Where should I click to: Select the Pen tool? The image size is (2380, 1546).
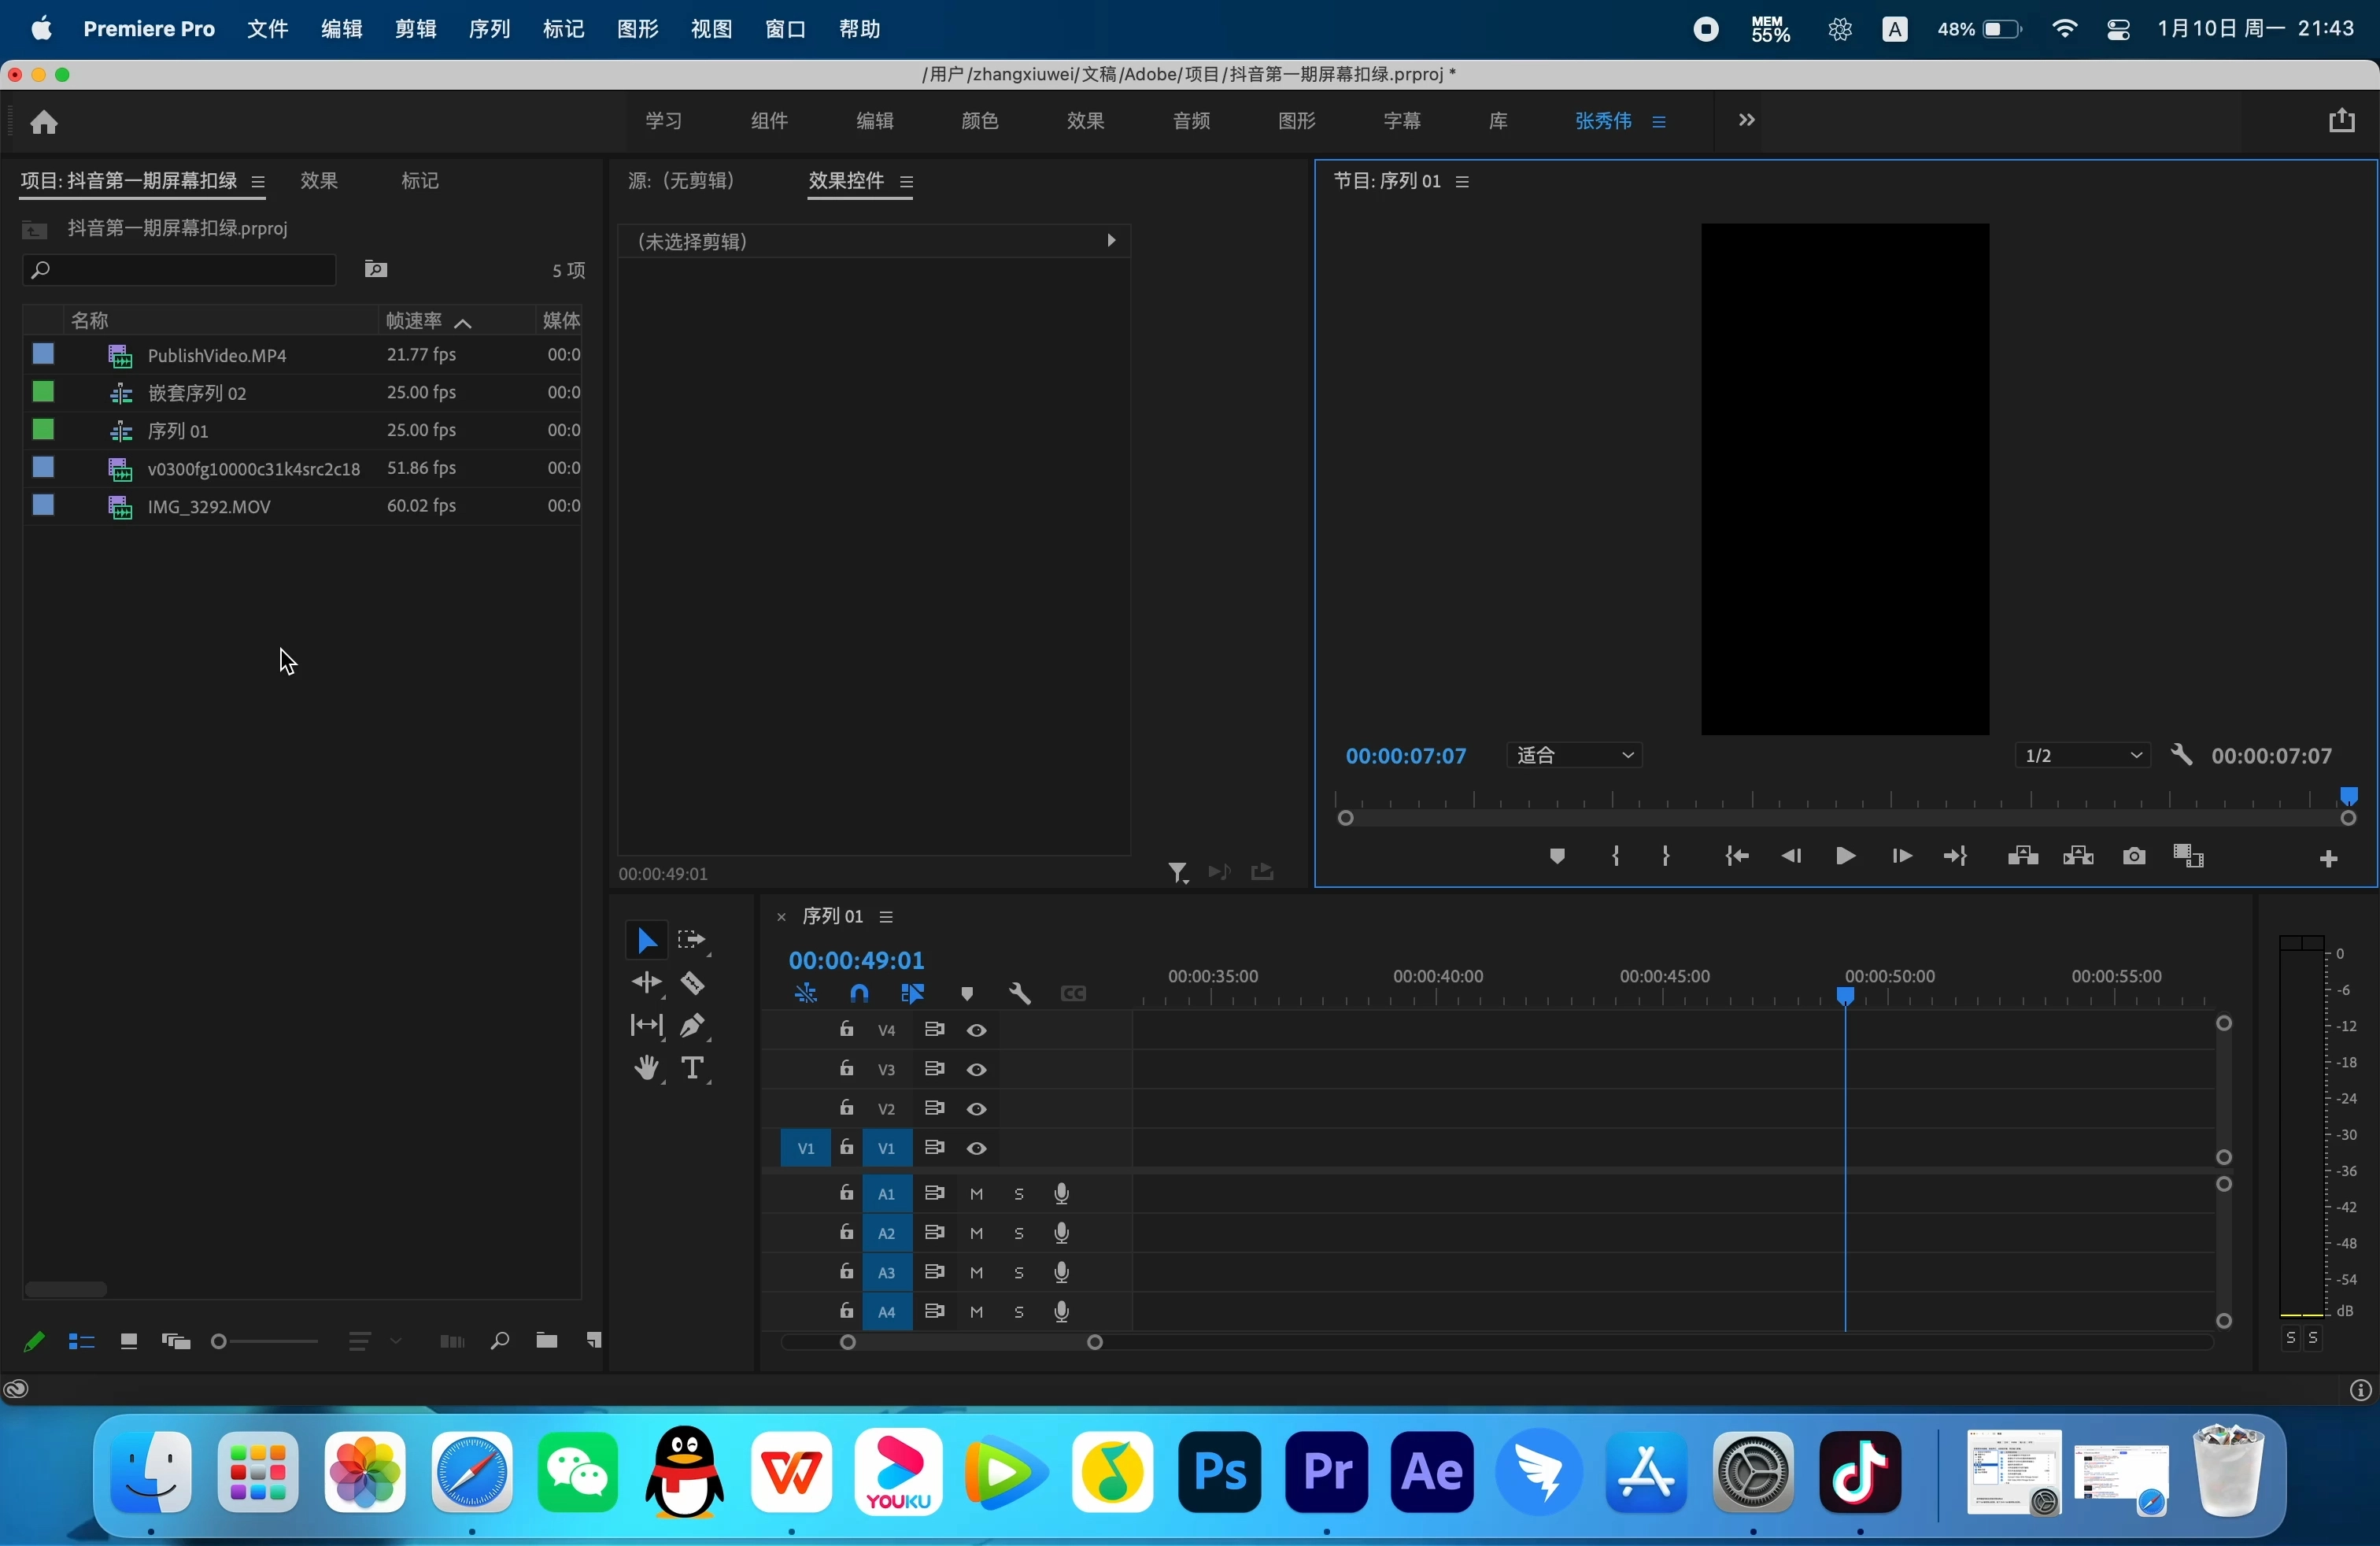click(x=693, y=1027)
